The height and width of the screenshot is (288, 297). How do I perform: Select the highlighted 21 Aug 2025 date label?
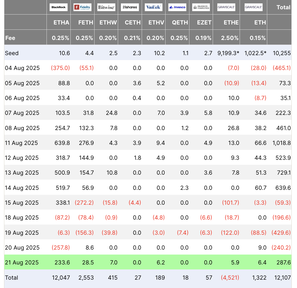(x=22, y=262)
